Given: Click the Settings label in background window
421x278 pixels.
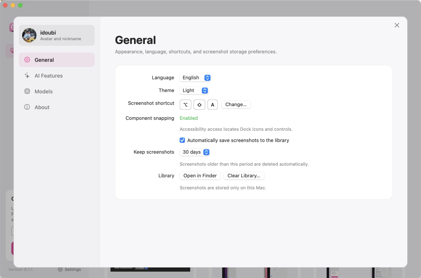Looking at the screenshot, I should tap(73, 270).
